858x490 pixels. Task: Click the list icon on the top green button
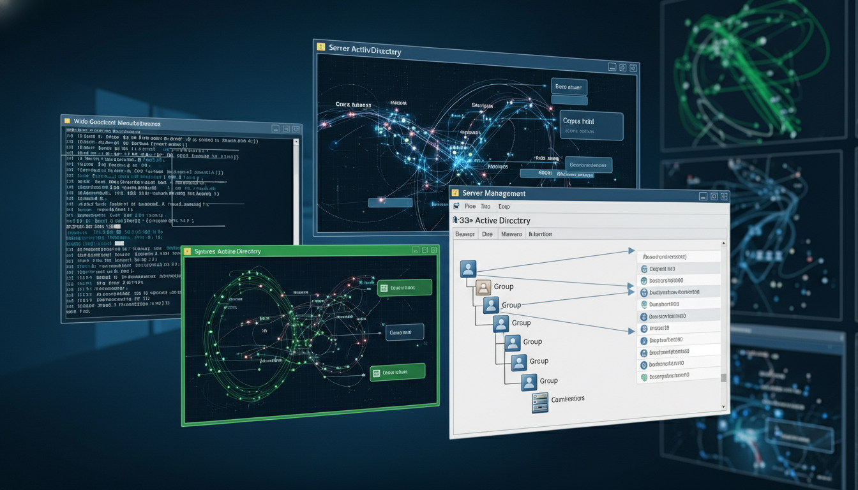[x=384, y=288]
